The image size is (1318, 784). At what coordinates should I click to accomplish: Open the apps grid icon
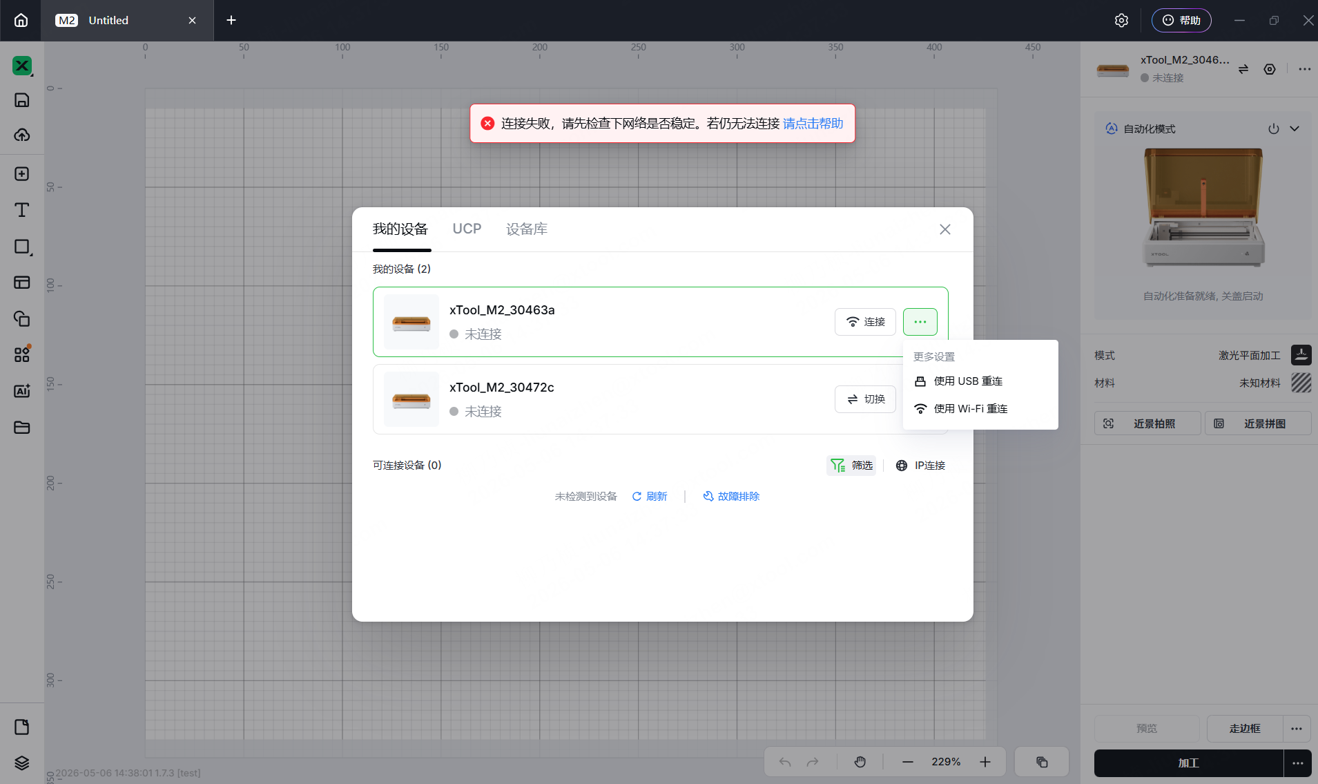[22, 354]
